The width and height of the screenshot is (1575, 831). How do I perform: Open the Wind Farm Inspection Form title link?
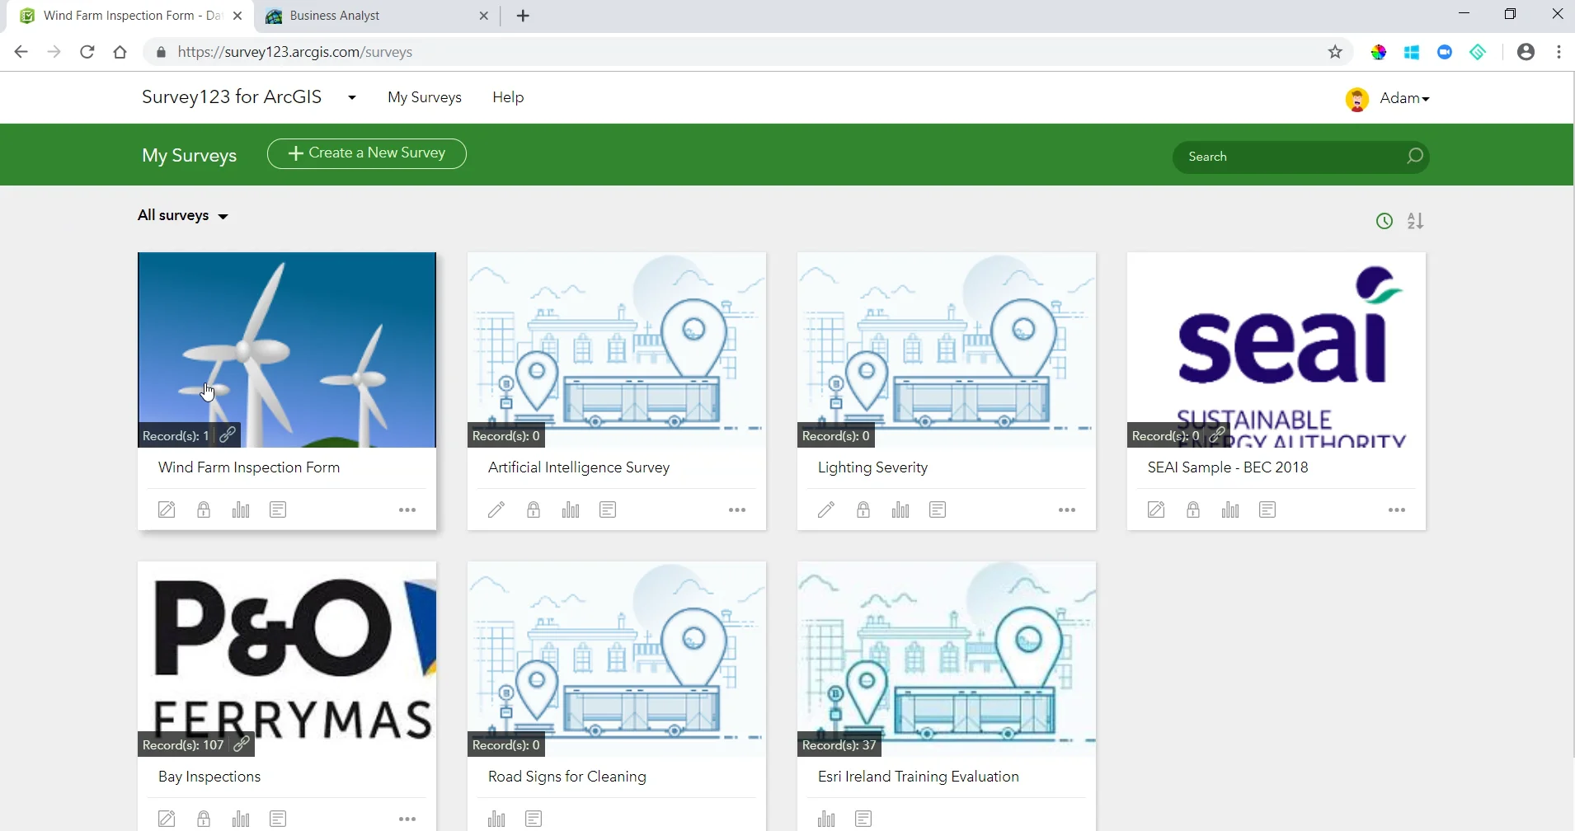click(x=249, y=467)
